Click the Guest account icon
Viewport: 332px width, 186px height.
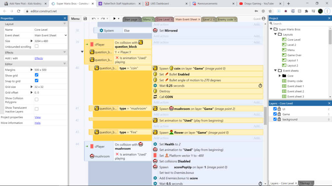point(264,19)
